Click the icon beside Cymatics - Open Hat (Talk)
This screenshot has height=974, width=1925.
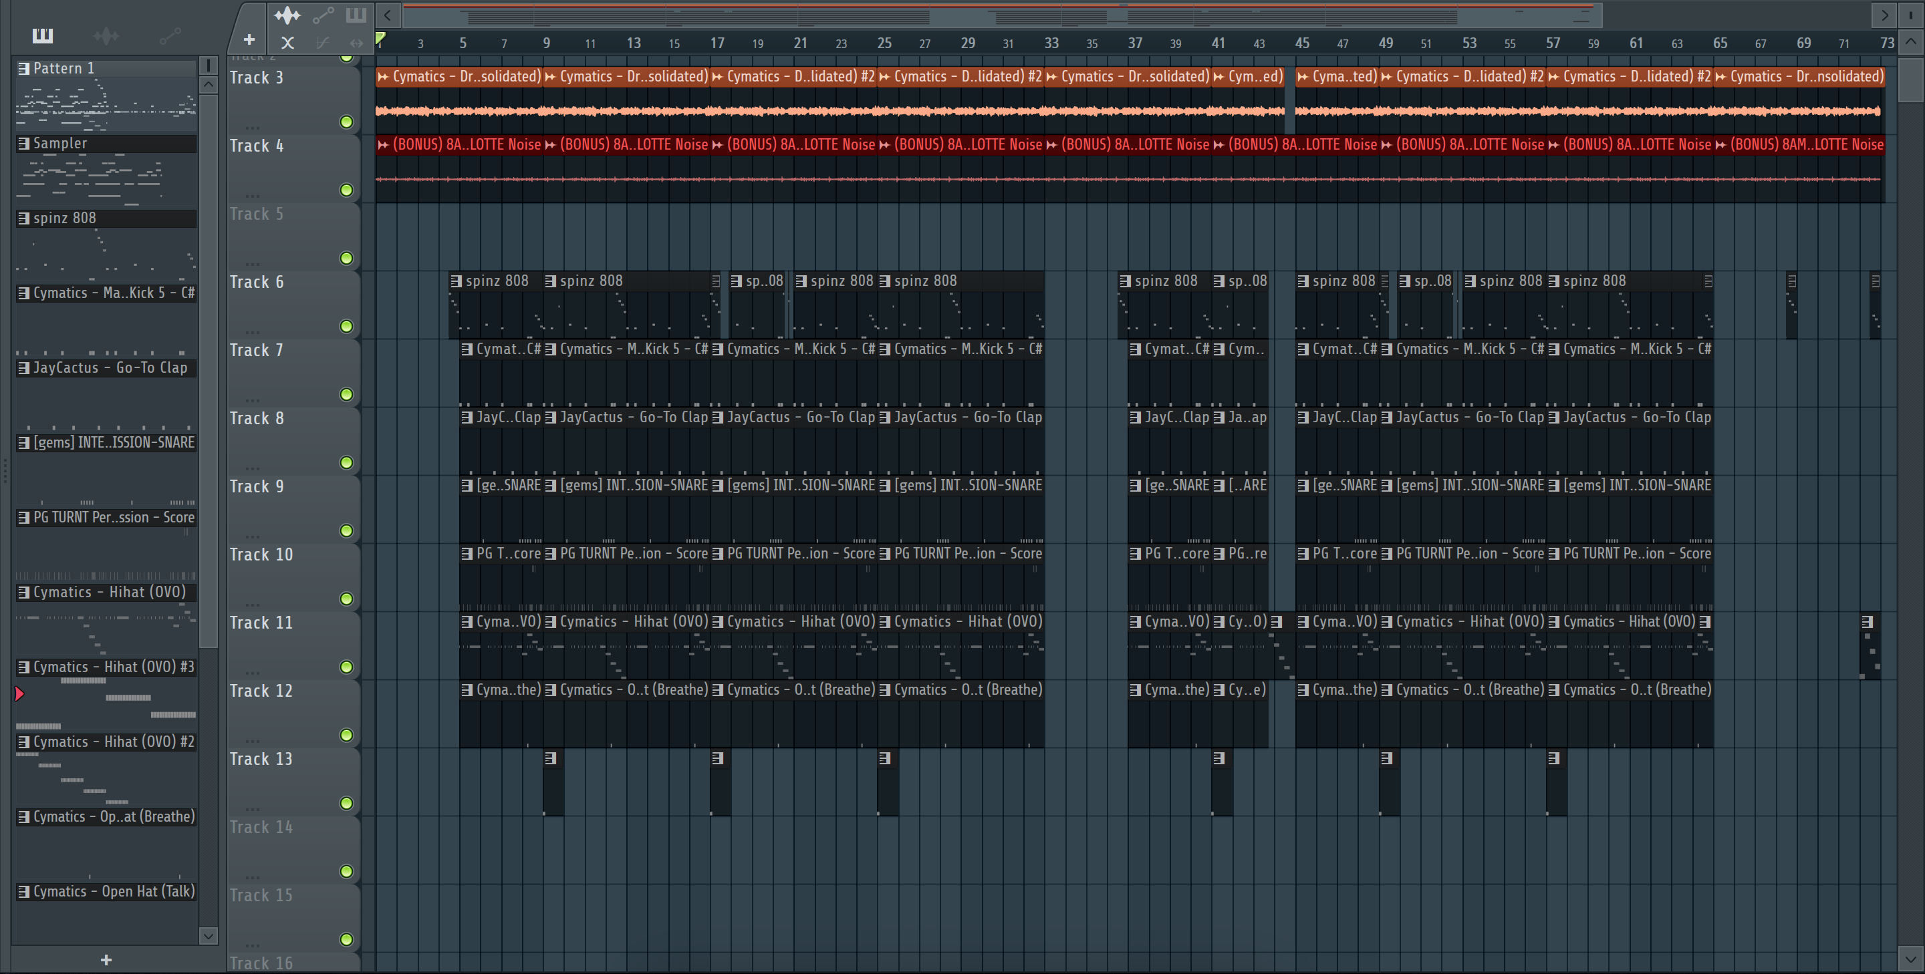pos(23,891)
